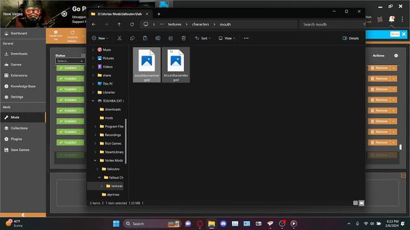The image size is (410, 230).
Task: Select Mods in Vortex sidebar
Action: coord(23,118)
